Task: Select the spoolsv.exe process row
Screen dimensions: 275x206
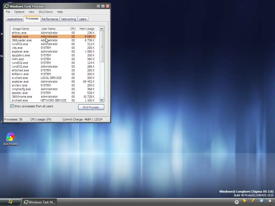Action: [54, 93]
